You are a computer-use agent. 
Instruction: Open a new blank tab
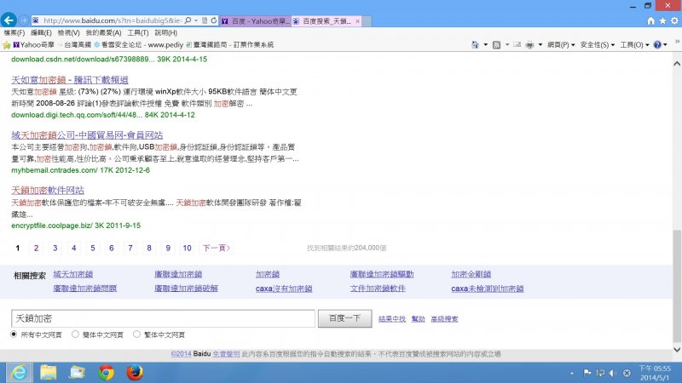[x=367, y=20]
